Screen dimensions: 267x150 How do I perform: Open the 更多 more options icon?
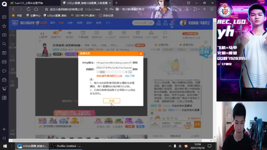point(165,35)
